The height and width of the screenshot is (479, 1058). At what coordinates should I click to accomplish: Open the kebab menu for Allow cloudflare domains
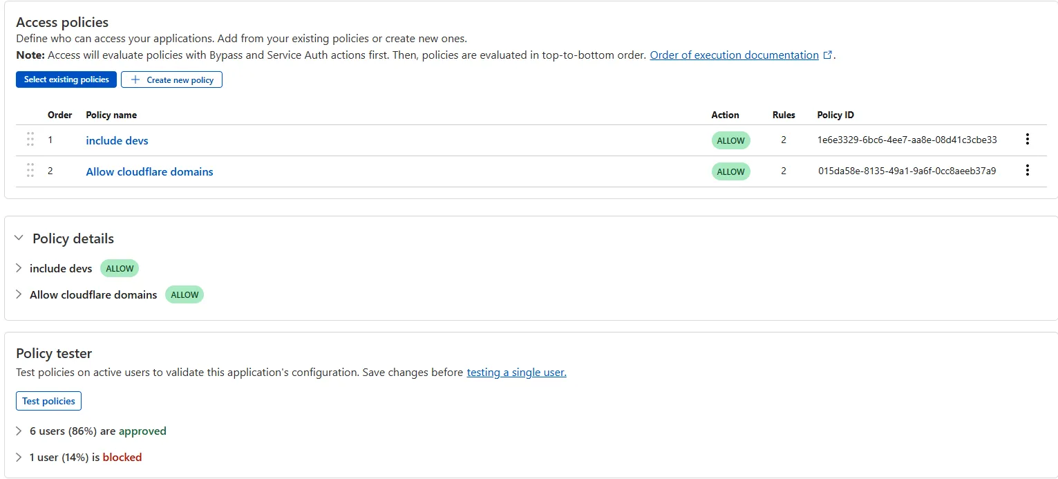point(1028,169)
